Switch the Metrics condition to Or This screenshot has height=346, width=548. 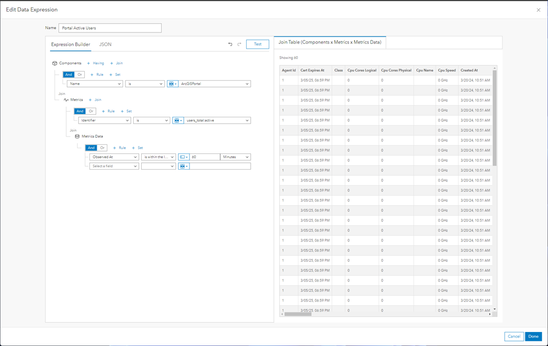90,111
